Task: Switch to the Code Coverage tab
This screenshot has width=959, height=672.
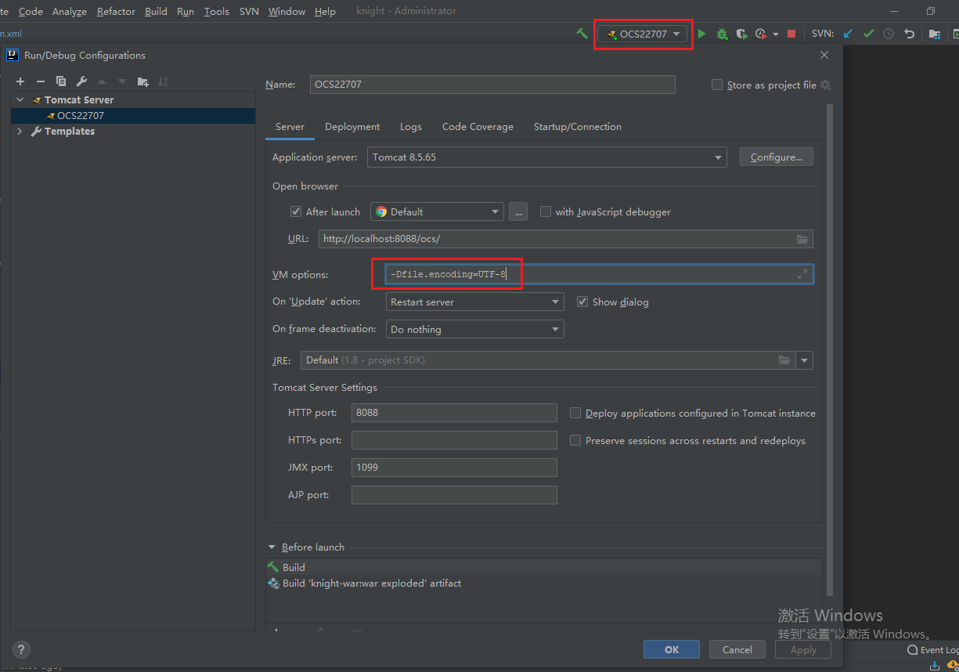Action: [478, 126]
